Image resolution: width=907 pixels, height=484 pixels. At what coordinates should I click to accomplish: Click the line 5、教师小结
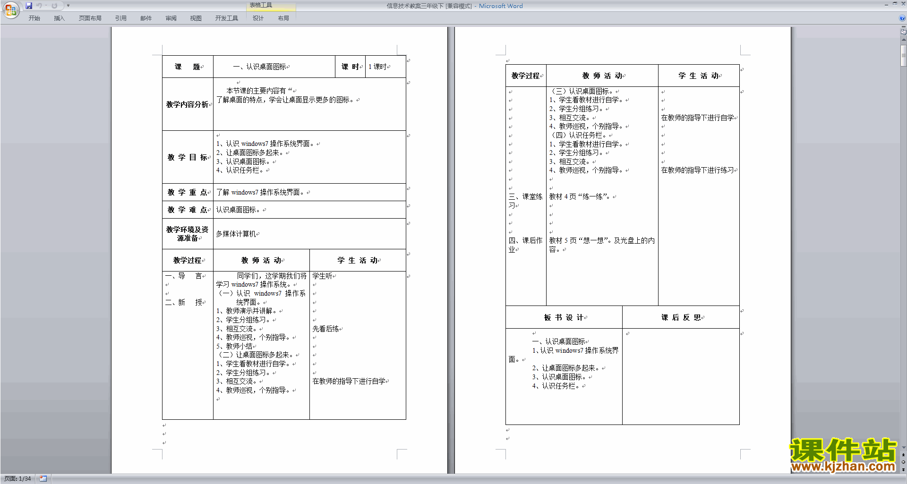point(234,346)
